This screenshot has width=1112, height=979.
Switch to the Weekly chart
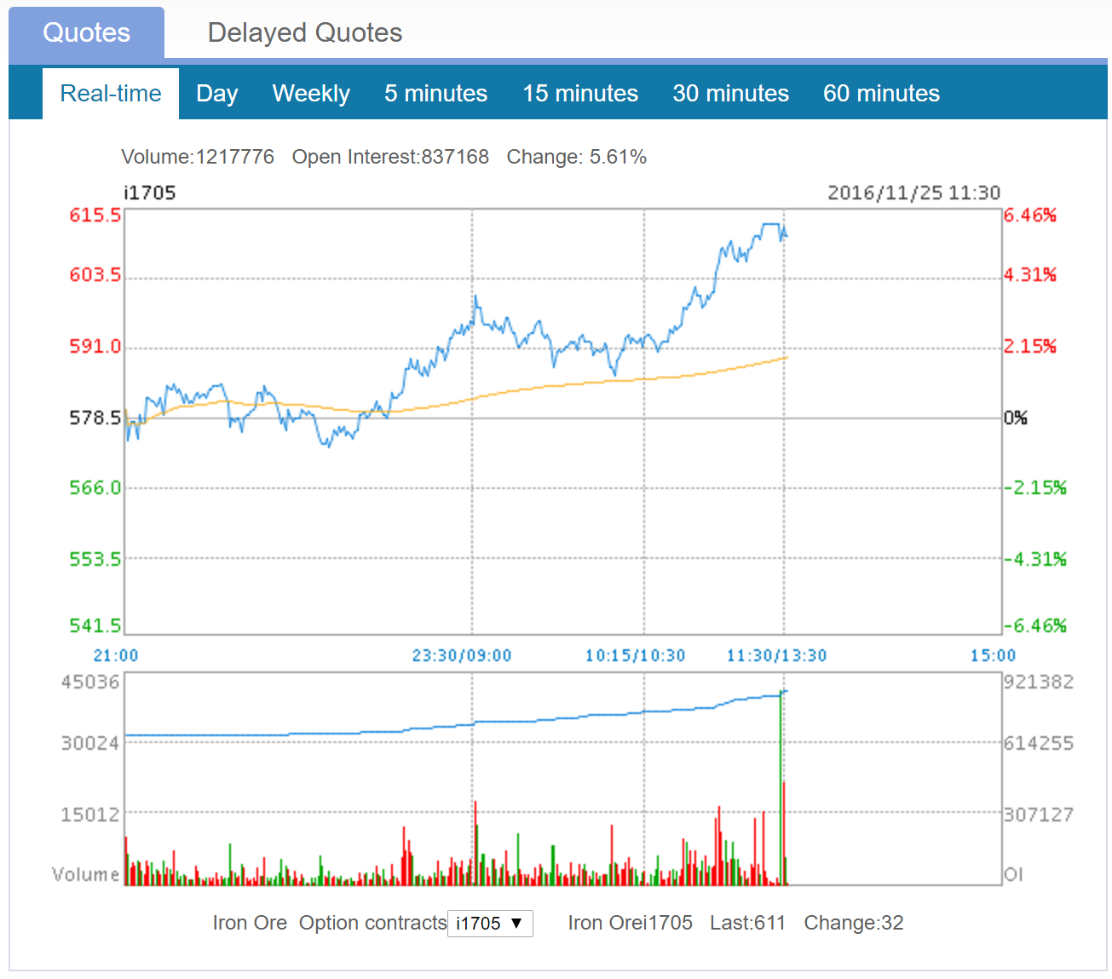(x=311, y=94)
